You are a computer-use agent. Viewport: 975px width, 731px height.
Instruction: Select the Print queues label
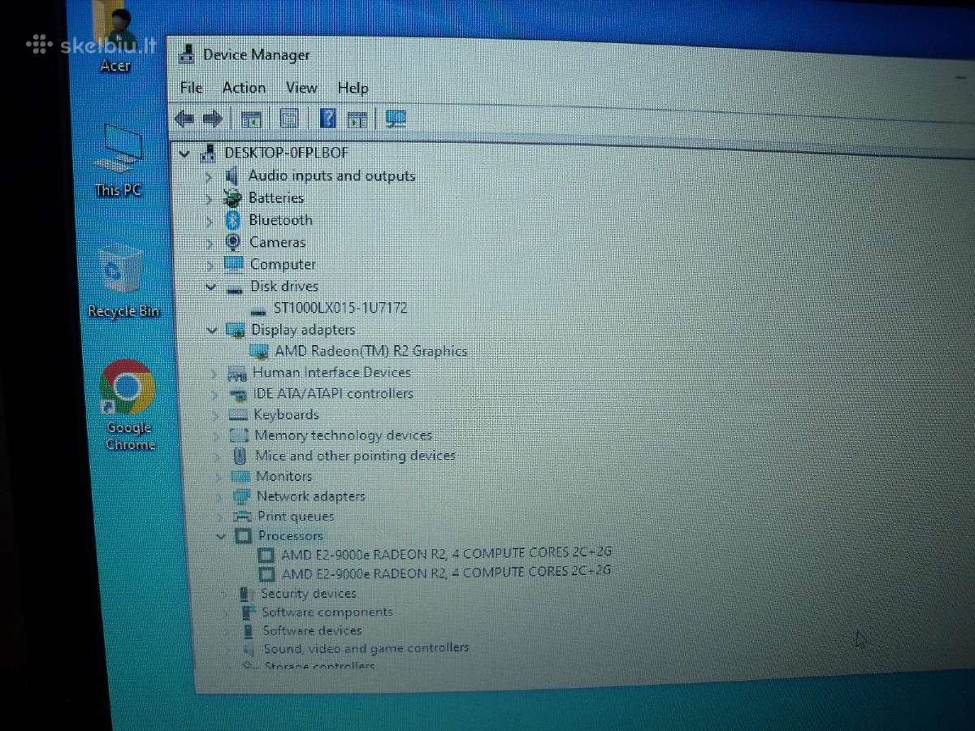click(296, 516)
